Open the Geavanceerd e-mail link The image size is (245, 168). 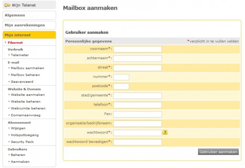22,82
